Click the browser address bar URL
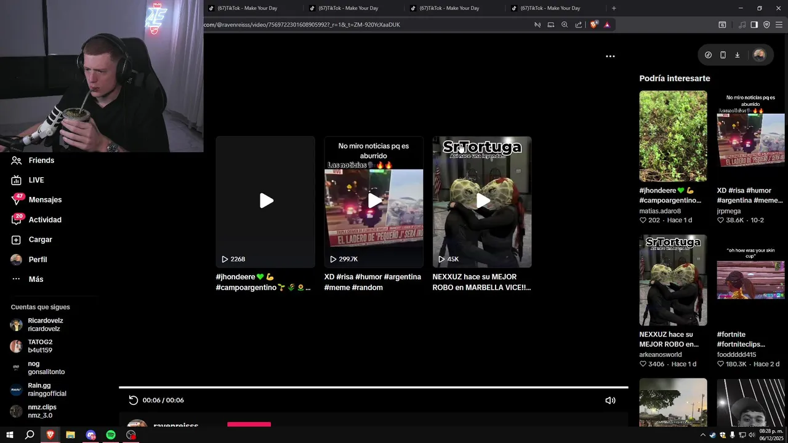788x443 pixels. tap(302, 25)
